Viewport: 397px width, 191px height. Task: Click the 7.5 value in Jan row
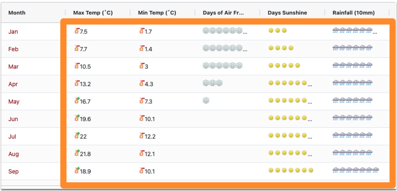click(x=84, y=32)
